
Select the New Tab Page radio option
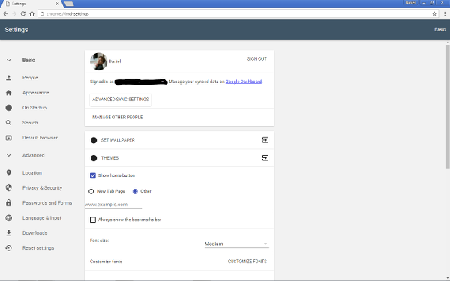(91, 191)
